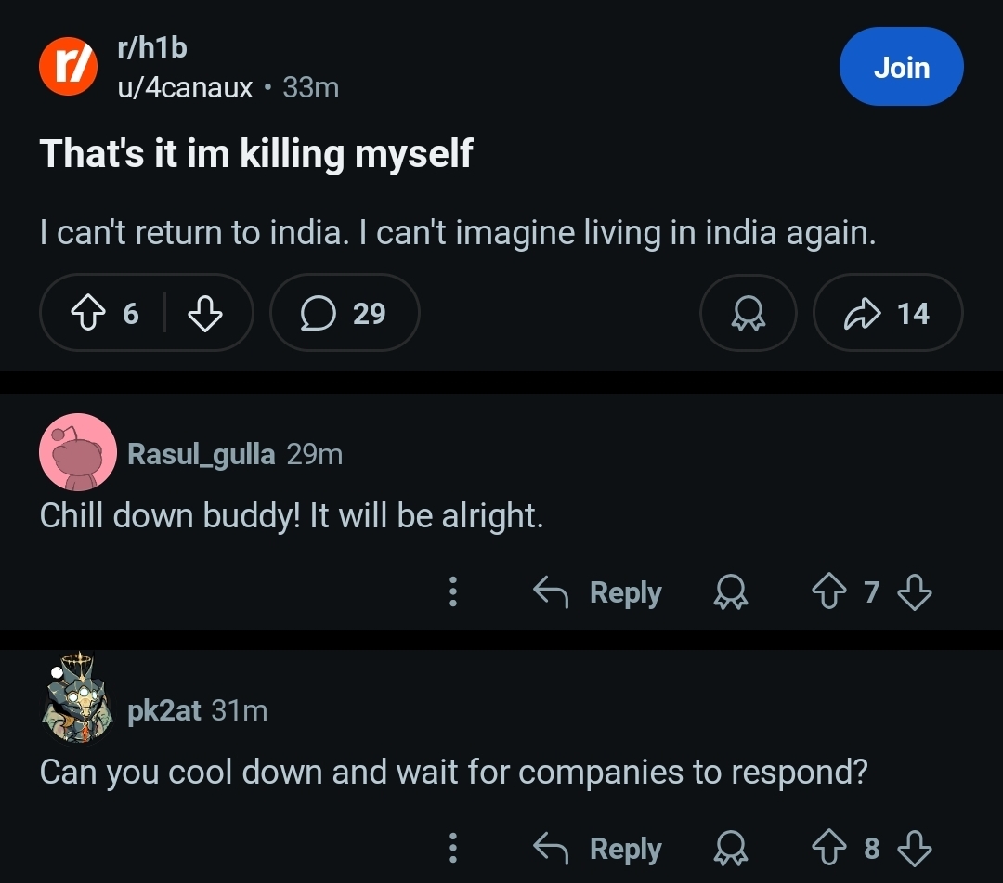Downvote pk2at's comment
The width and height of the screenshot is (1003, 883).
pos(914,848)
